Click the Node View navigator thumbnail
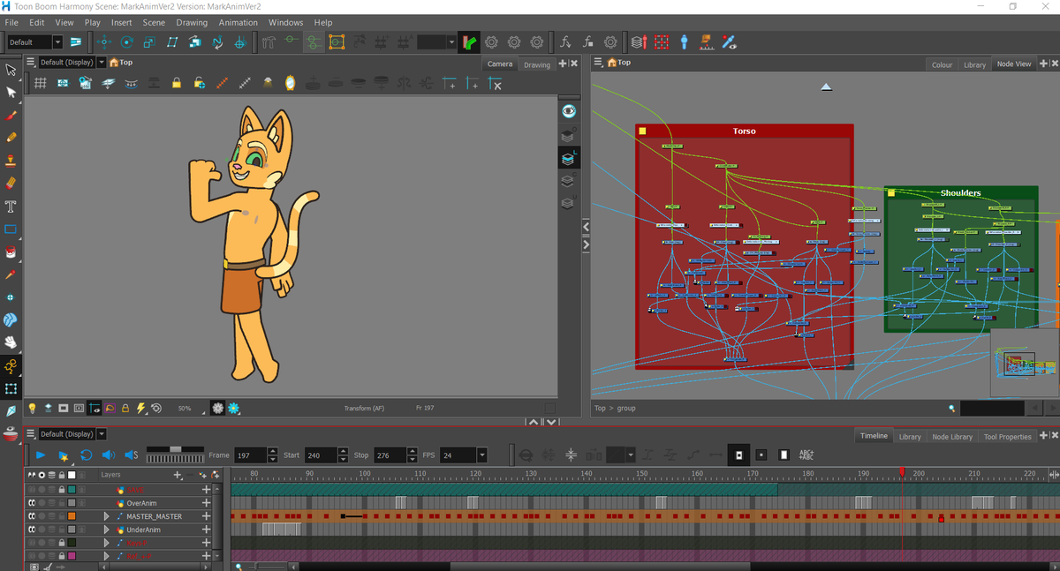The width and height of the screenshot is (1060, 571). click(x=1025, y=362)
